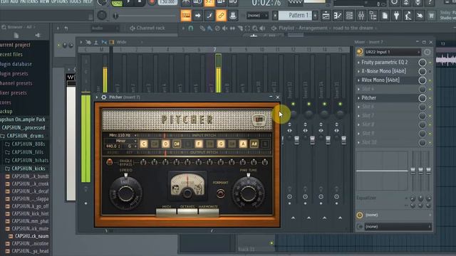Click the tempo tapper figure icon
This screenshot has width=456, height=256.
(x=408, y=16)
